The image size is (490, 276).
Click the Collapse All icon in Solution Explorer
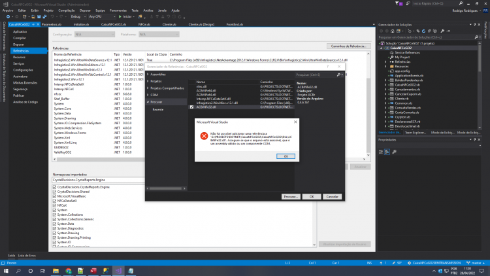[429, 31]
